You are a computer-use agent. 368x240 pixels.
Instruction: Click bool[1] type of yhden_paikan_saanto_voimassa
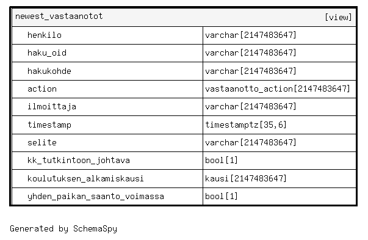click(222, 196)
